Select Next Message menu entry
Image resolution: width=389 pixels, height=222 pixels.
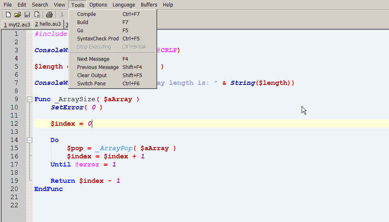click(x=113, y=59)
